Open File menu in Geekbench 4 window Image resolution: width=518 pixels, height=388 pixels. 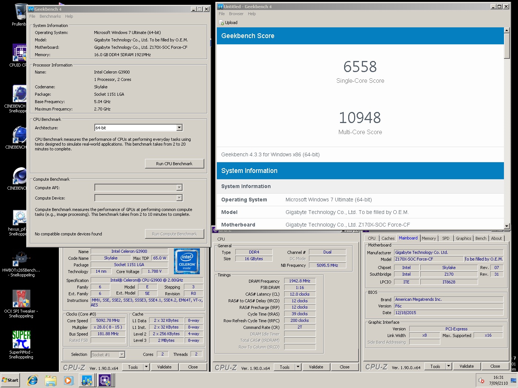[32, 16]
